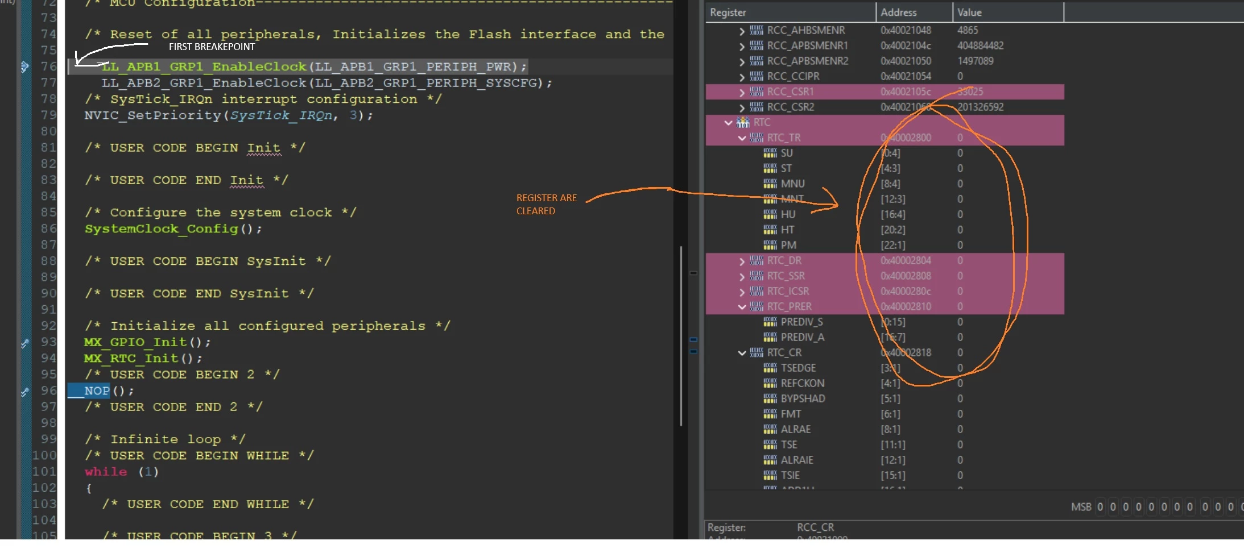1244x557 pixels.
Task: Sort by the Register column header
Action: click(x=791, y=13)
